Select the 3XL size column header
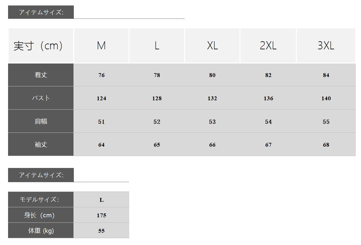This screenshot has height=245, width=361. [x=326, y=46]
